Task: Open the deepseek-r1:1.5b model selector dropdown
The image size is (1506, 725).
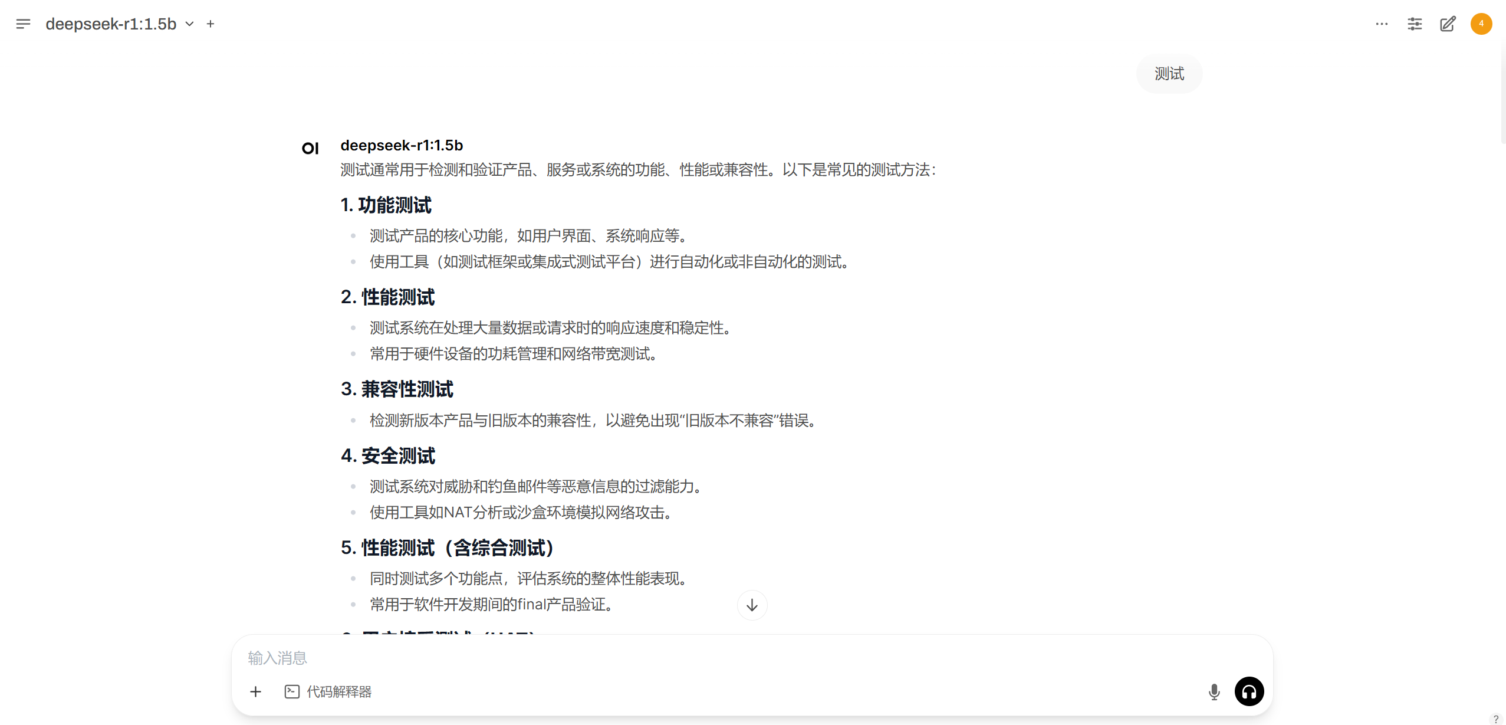Action: pos(111,24)
